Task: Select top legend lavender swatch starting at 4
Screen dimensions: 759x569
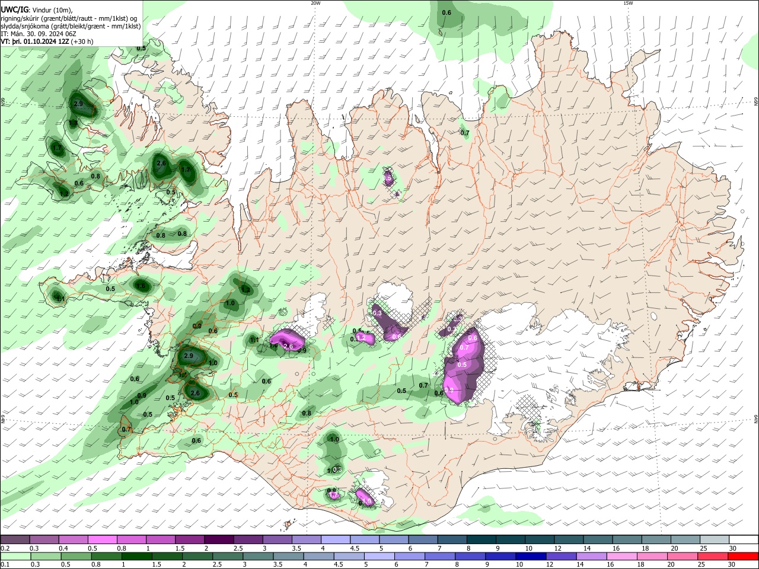Action: (x=334, y=539)
